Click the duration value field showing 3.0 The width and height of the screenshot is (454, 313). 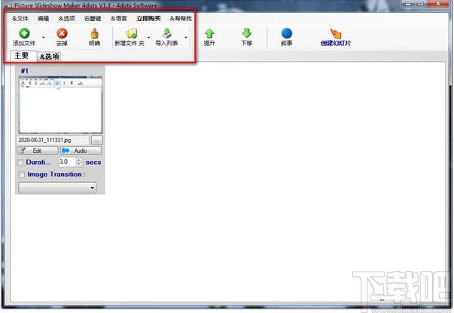pyautogui.click(x=67, y=162)
